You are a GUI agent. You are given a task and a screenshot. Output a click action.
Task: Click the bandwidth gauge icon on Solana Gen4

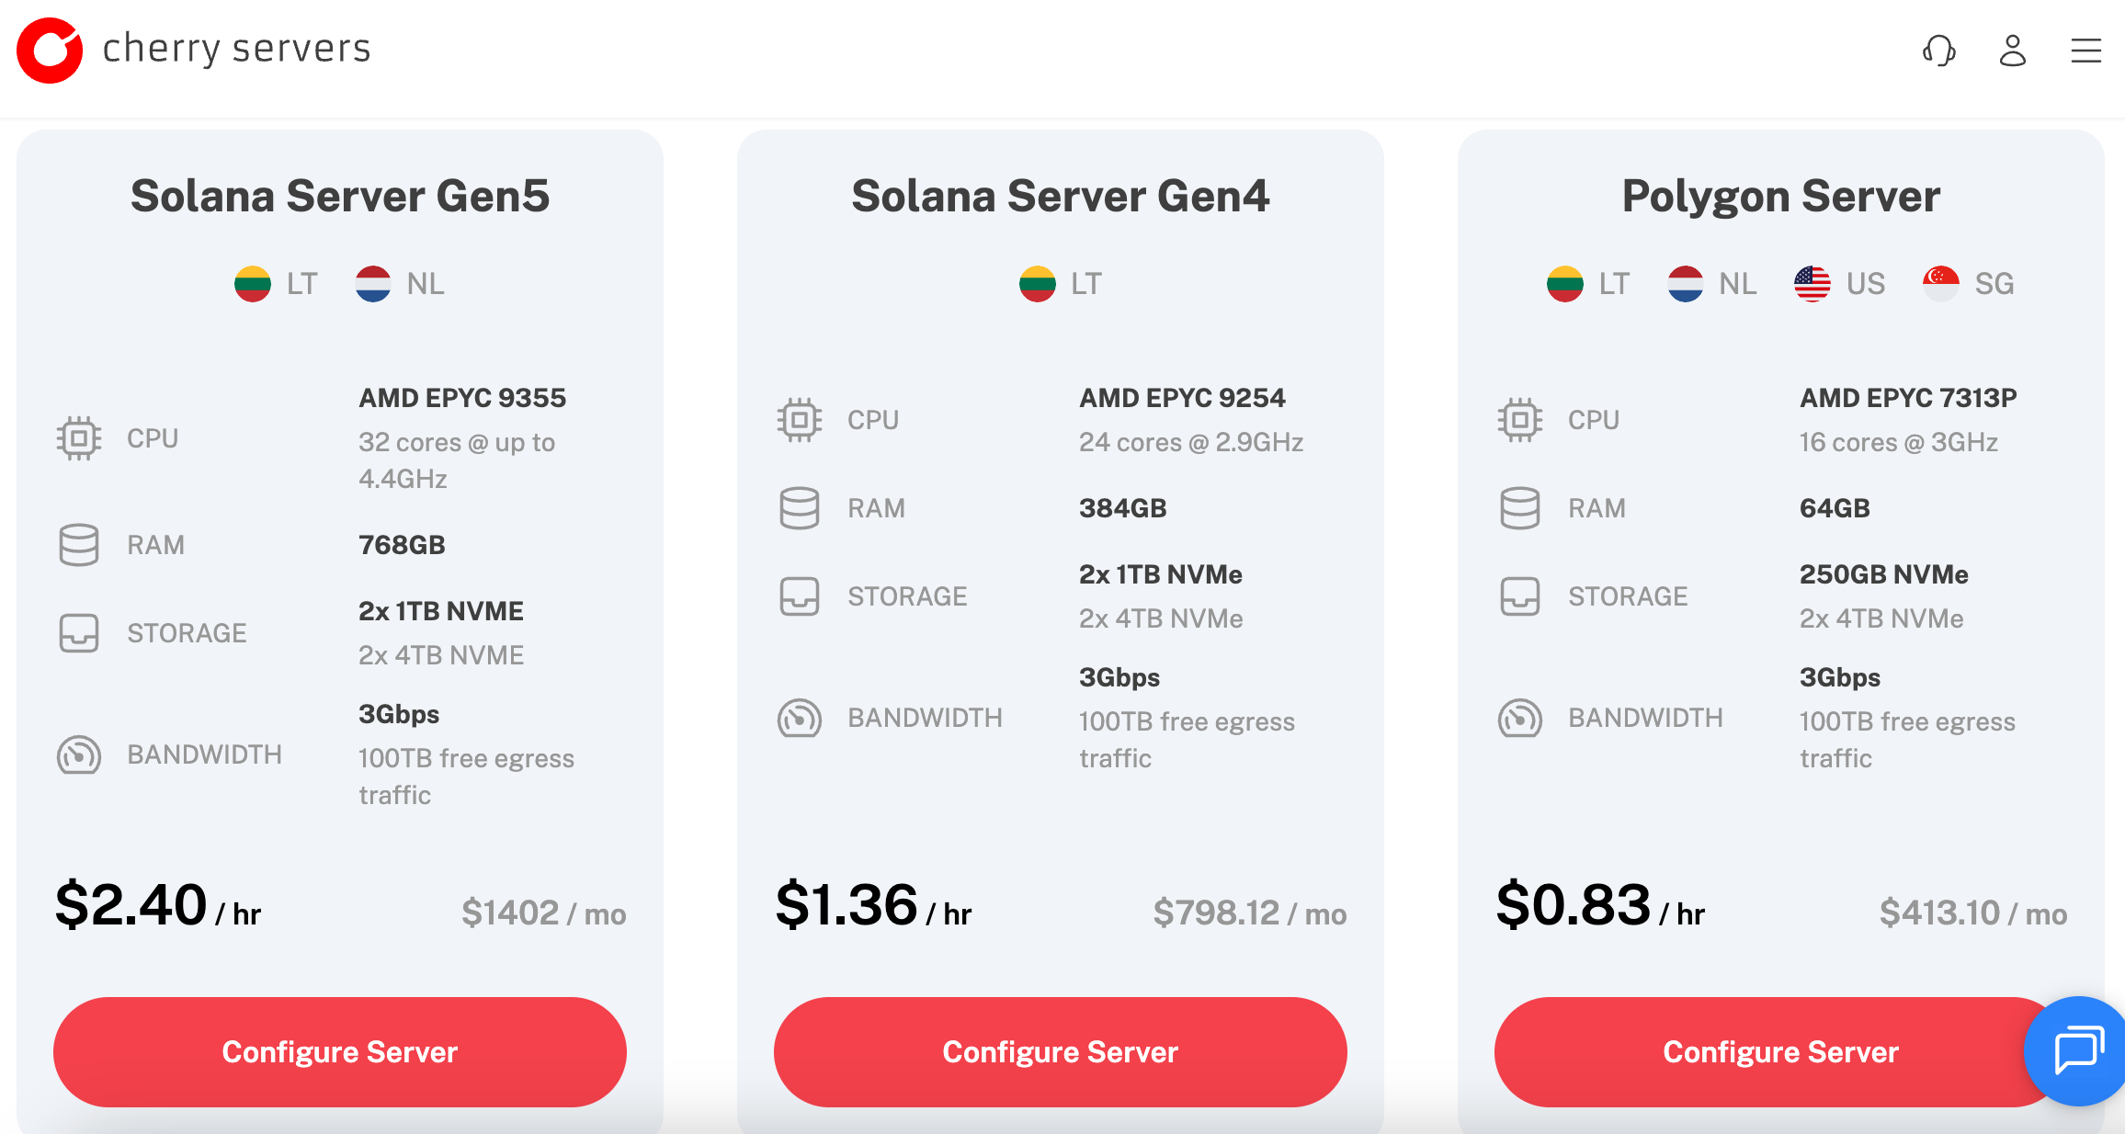point(800,718)
